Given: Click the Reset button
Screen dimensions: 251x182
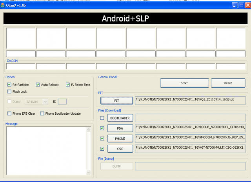Looking at the screenshot, I should coord(228,83).
